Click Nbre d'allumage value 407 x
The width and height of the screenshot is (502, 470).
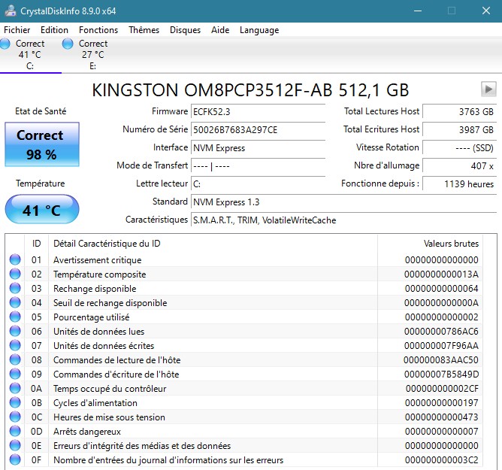pos(459,166)
